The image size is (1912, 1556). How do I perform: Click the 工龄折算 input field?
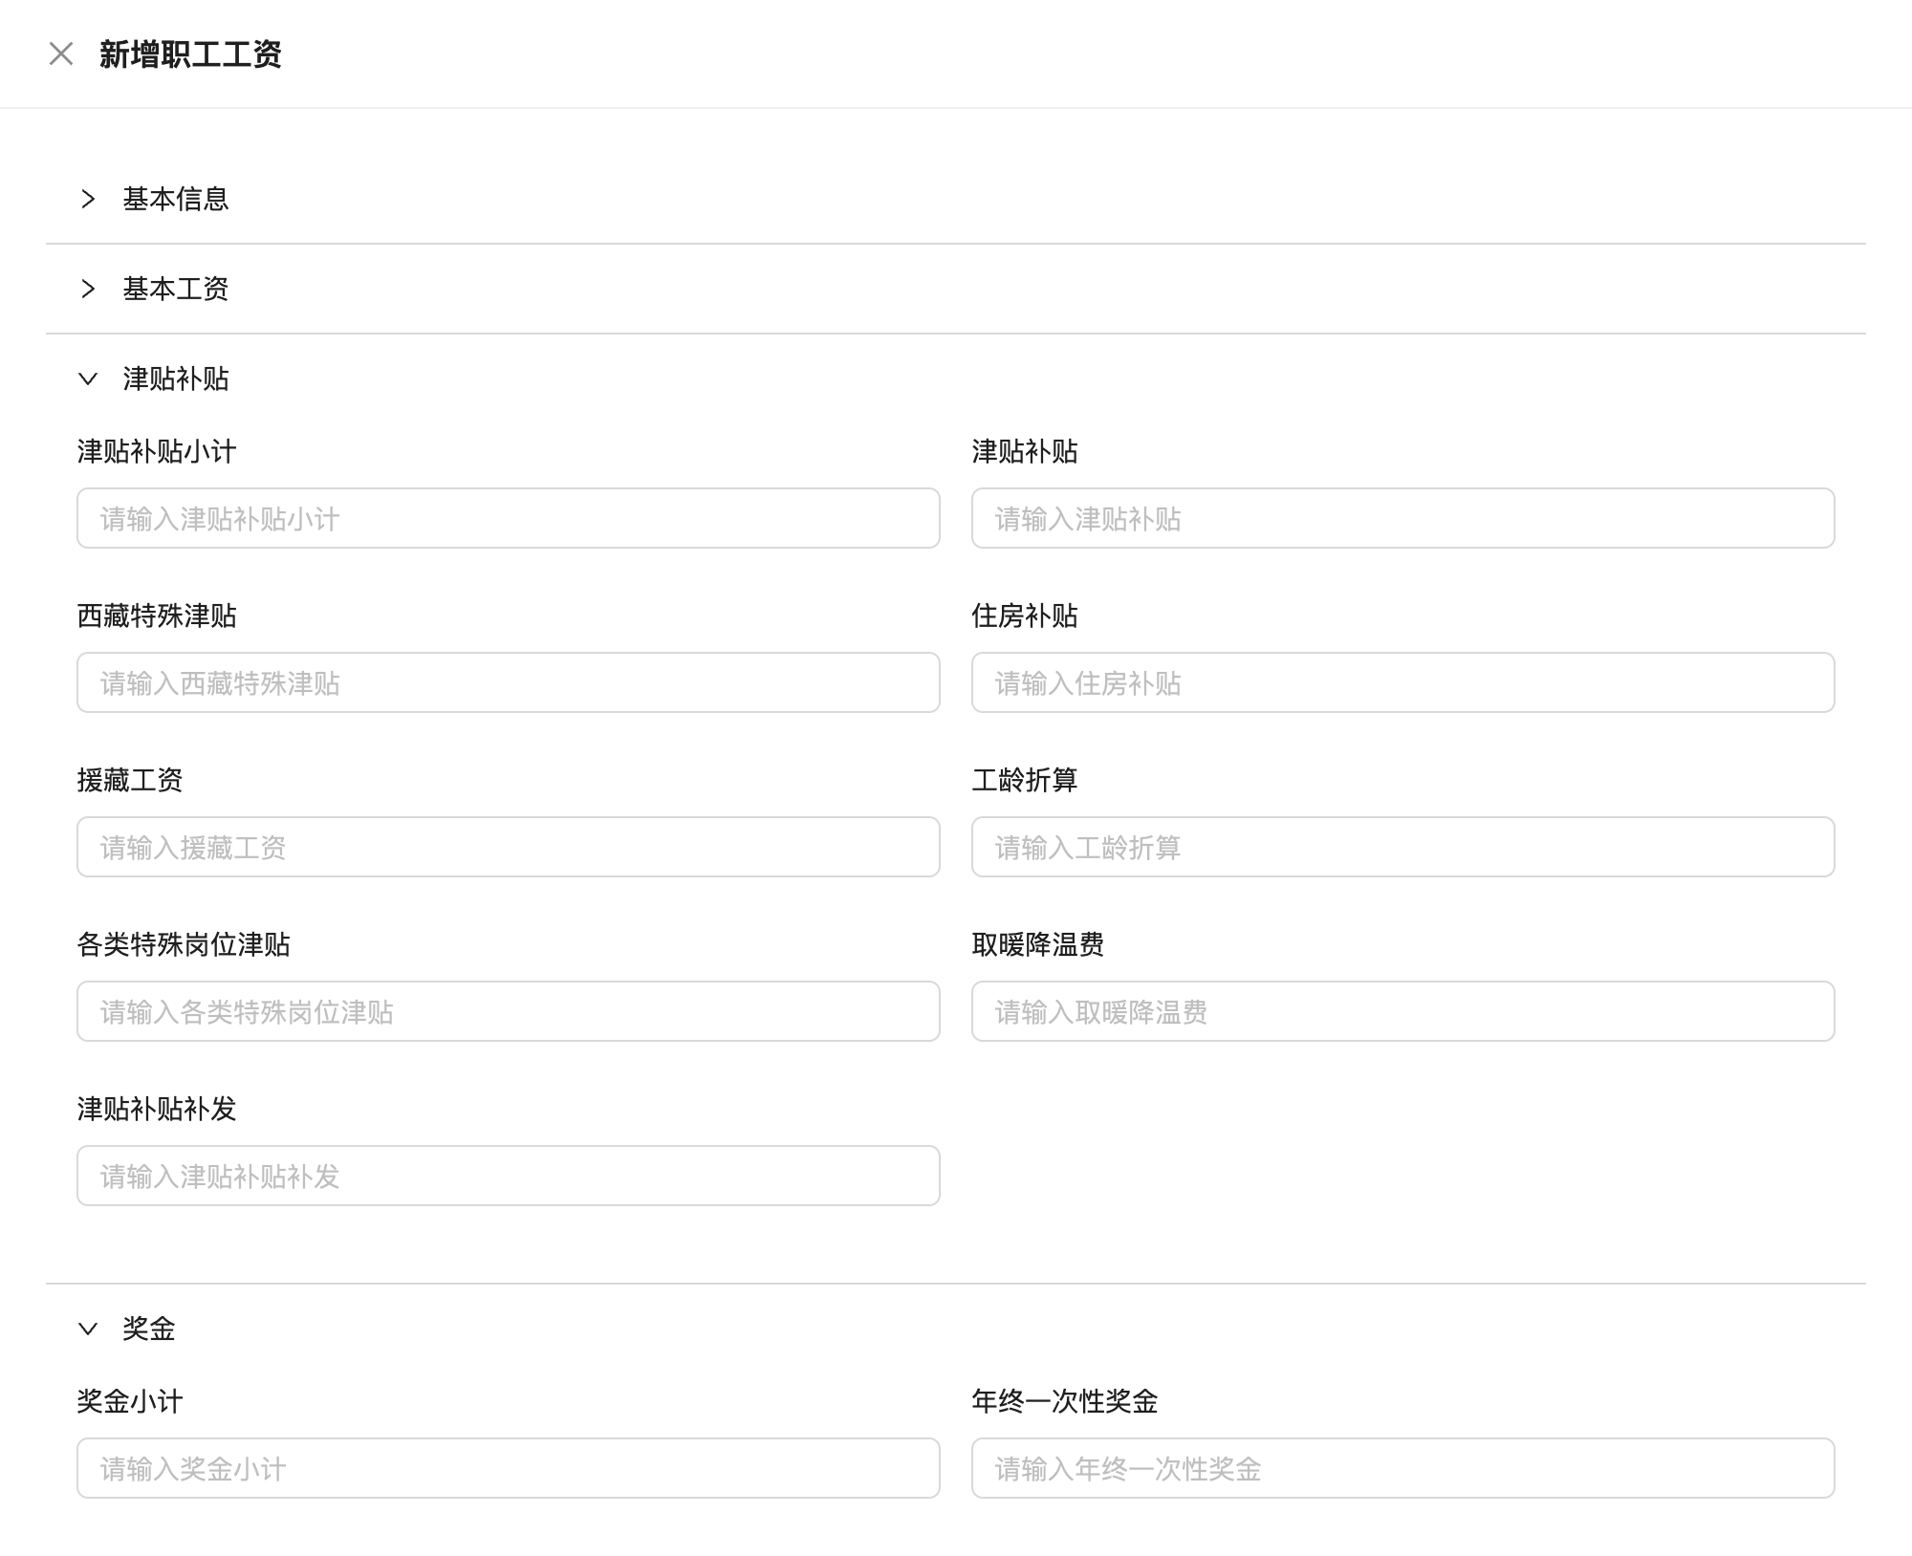click(1403, 847)
